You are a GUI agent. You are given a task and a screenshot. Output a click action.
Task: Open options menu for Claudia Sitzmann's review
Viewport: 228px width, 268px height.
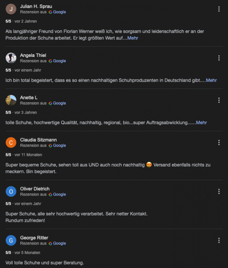(219, 142)
